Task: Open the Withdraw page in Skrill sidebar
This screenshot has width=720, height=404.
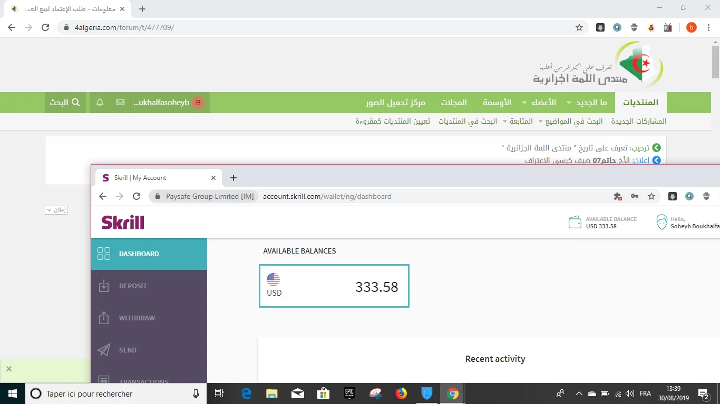Action: click(x=137, y=318)
